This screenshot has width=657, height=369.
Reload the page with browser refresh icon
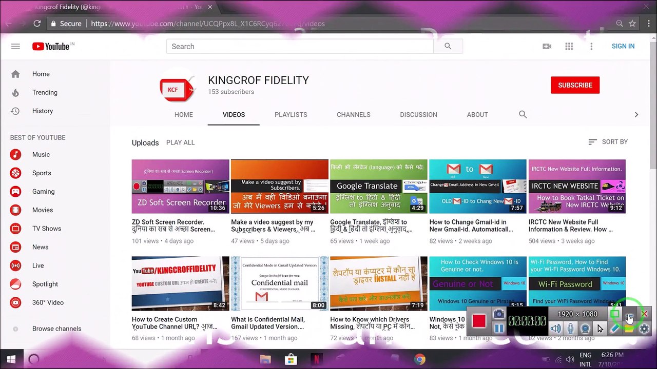pyautogui.click(x=37, y=24)
